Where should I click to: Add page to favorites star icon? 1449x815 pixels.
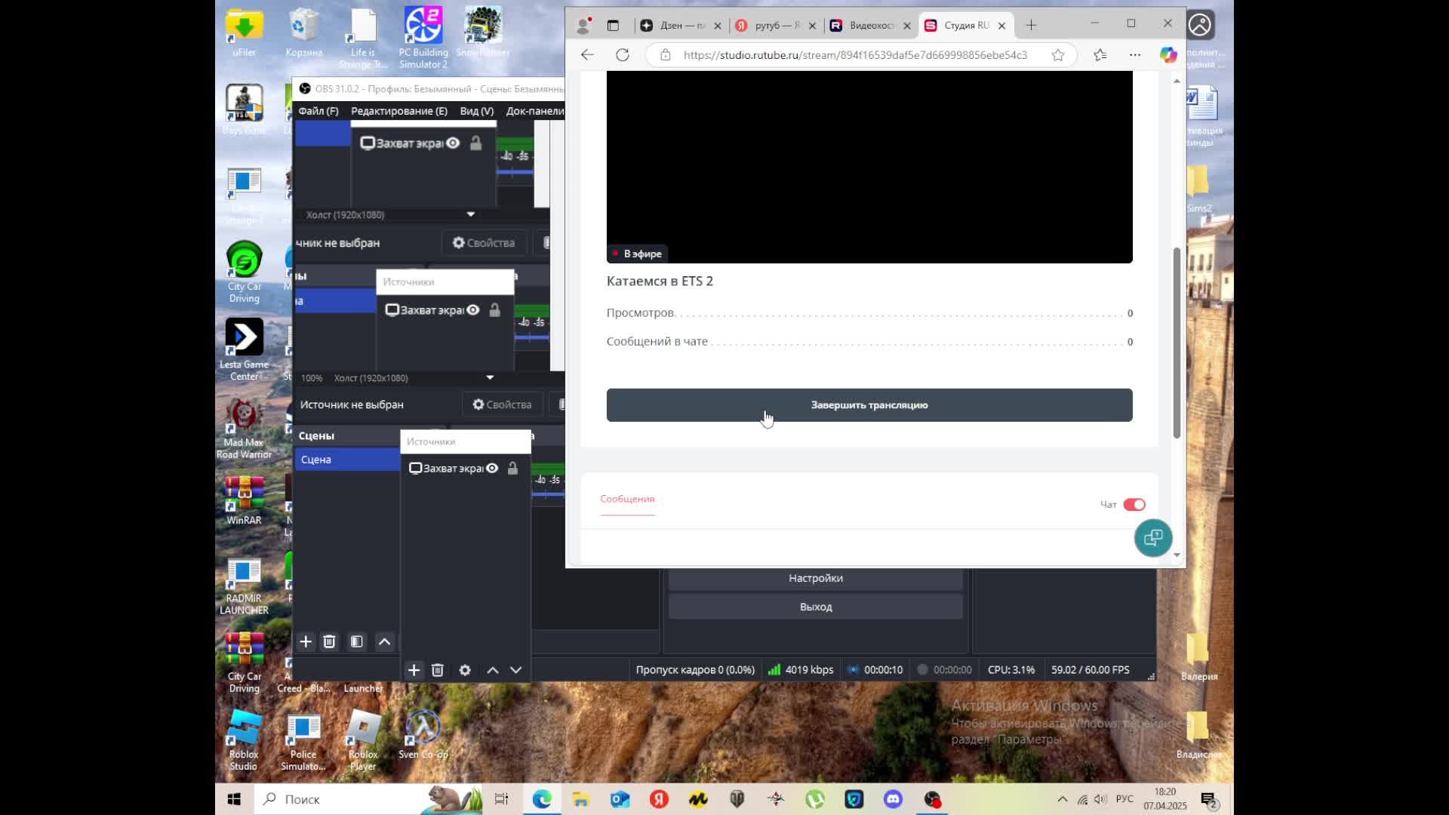1058,55
